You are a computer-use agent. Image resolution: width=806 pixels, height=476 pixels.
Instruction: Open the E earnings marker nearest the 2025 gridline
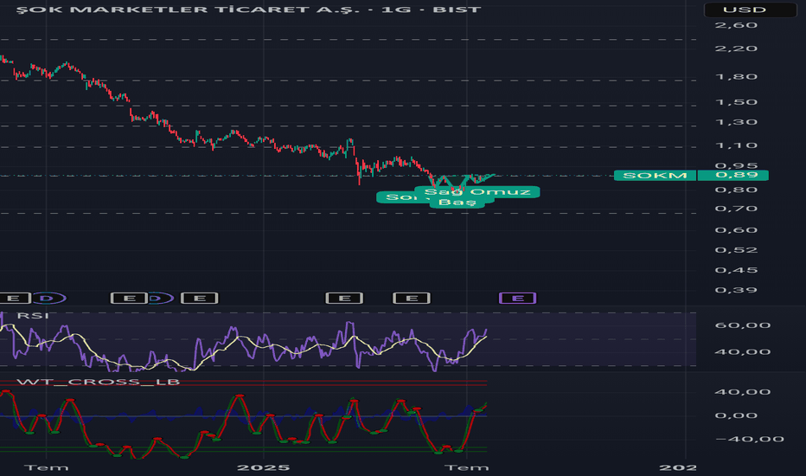tap(200, 298)
